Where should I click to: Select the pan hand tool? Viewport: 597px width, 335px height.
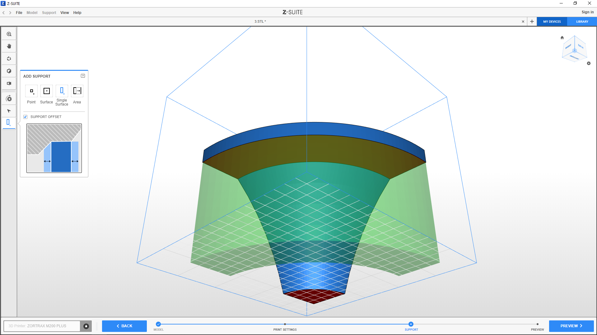click(9, 46)
